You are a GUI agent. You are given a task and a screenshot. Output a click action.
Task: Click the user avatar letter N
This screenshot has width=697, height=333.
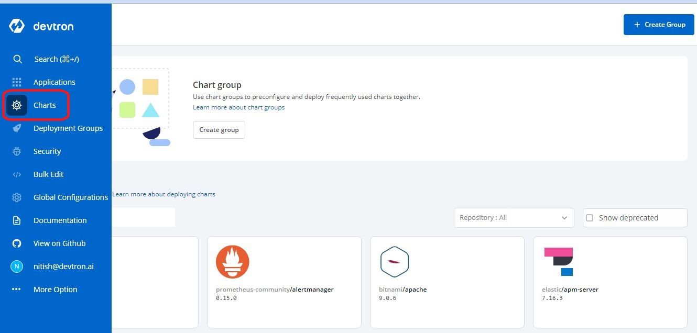point(17,267)
